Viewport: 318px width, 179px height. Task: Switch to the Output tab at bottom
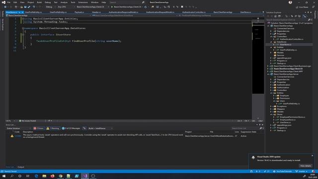21,167
